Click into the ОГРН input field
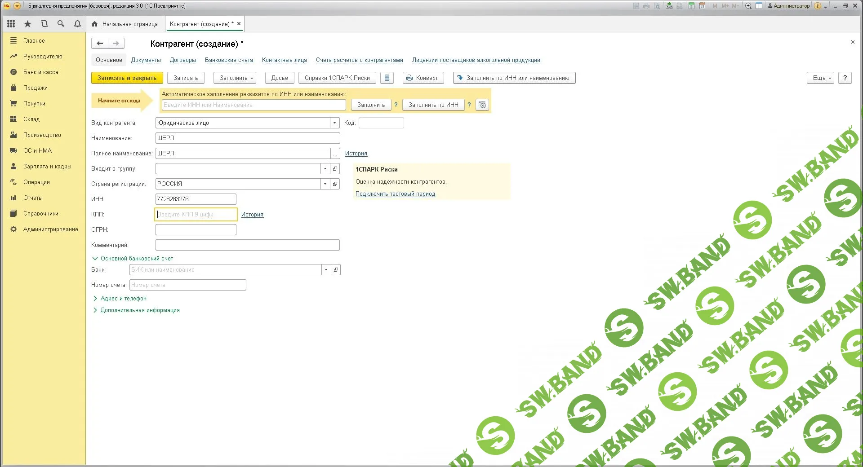 (196, 230)
